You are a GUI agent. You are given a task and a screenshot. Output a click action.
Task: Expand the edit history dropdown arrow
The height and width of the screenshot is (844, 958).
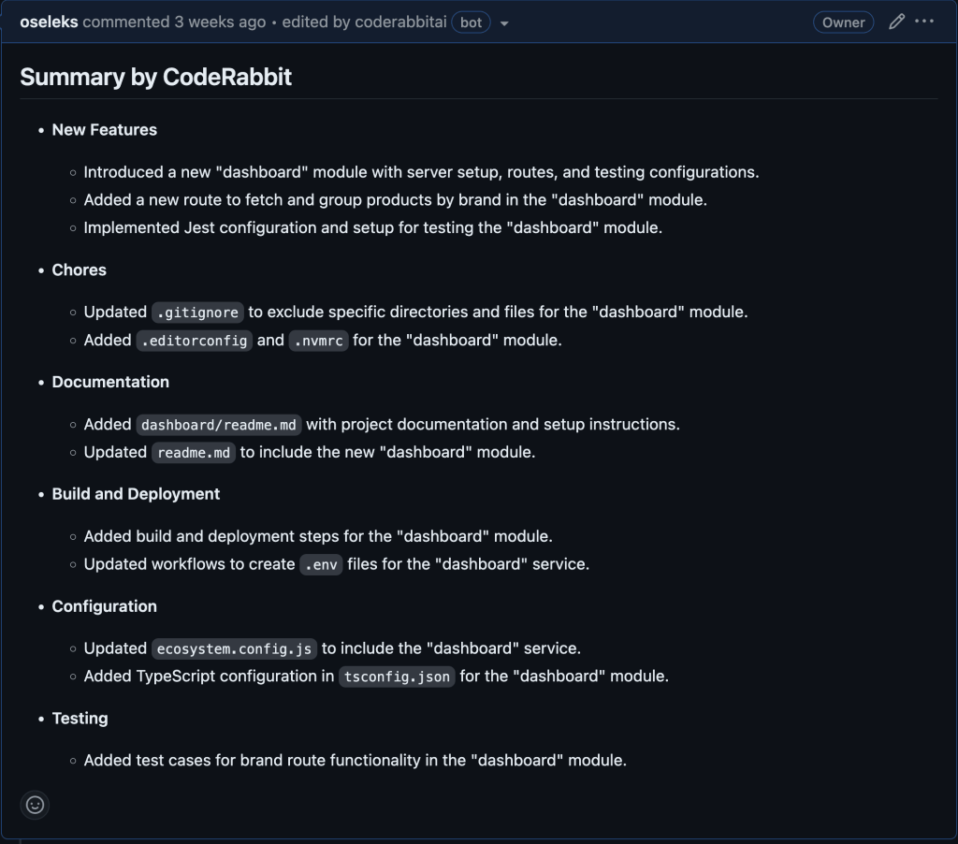(x=504, y=23)
